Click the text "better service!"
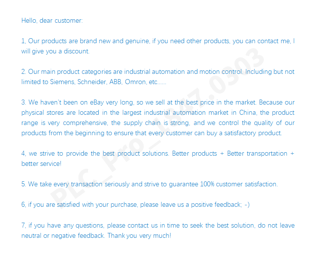The height and width of the screenshot is (256, 317). click(x=41, y=164)
